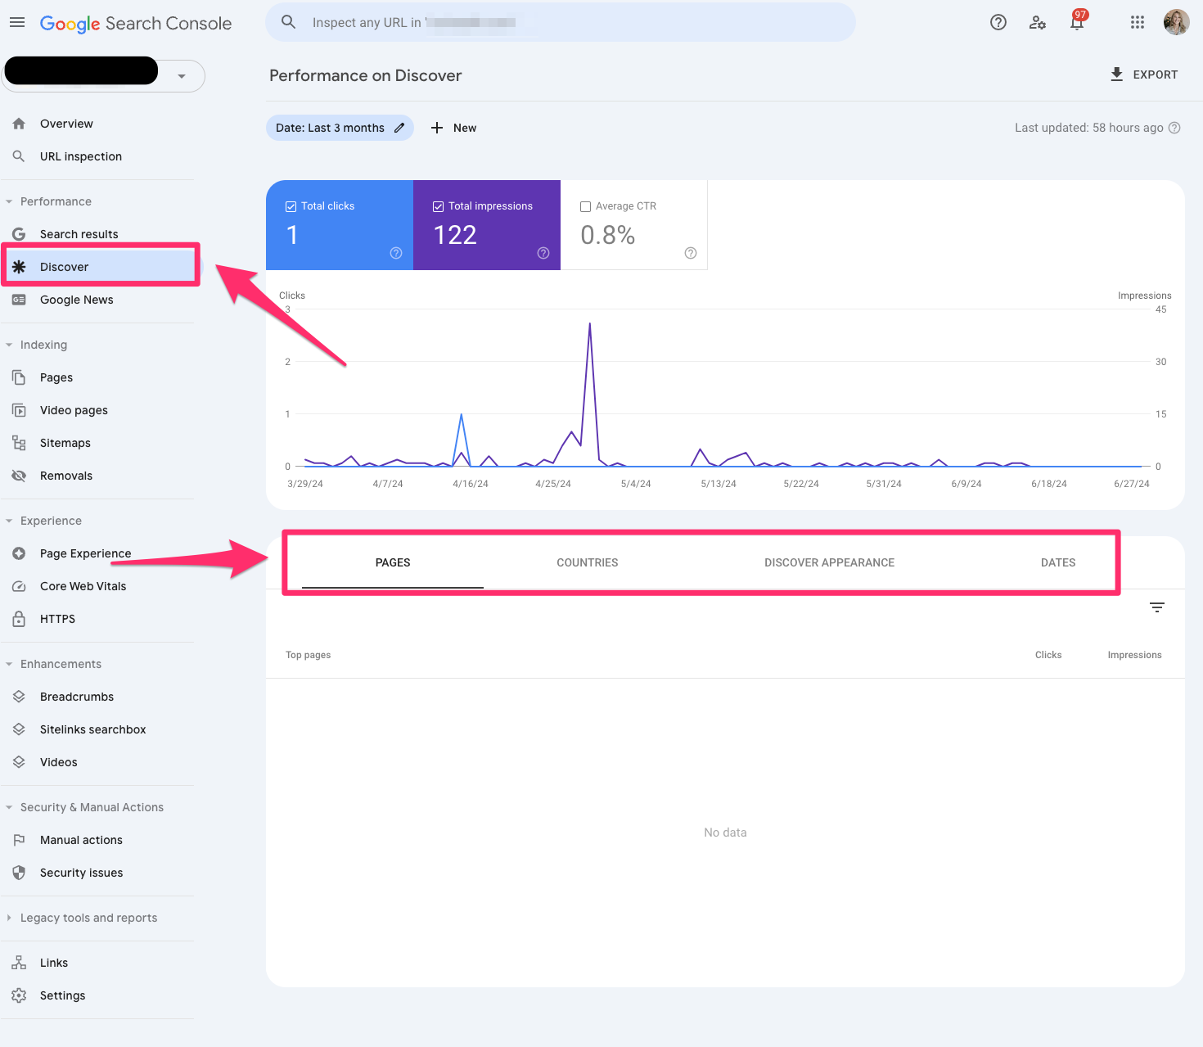1203x1047 pixels.
Task: Collapse the Performance sidebar section
Action: [x=9, y=201]
